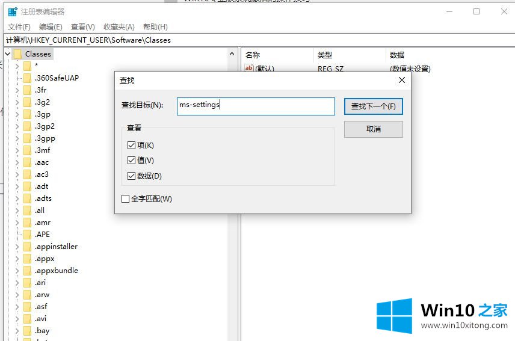Focus the 查找目标 search text field
The image size is (515, 341).
(256, 106)
